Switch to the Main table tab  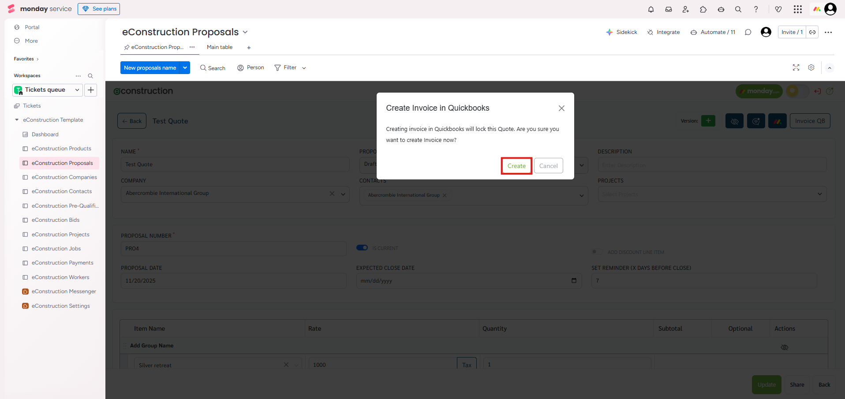(x=220, y=47)
